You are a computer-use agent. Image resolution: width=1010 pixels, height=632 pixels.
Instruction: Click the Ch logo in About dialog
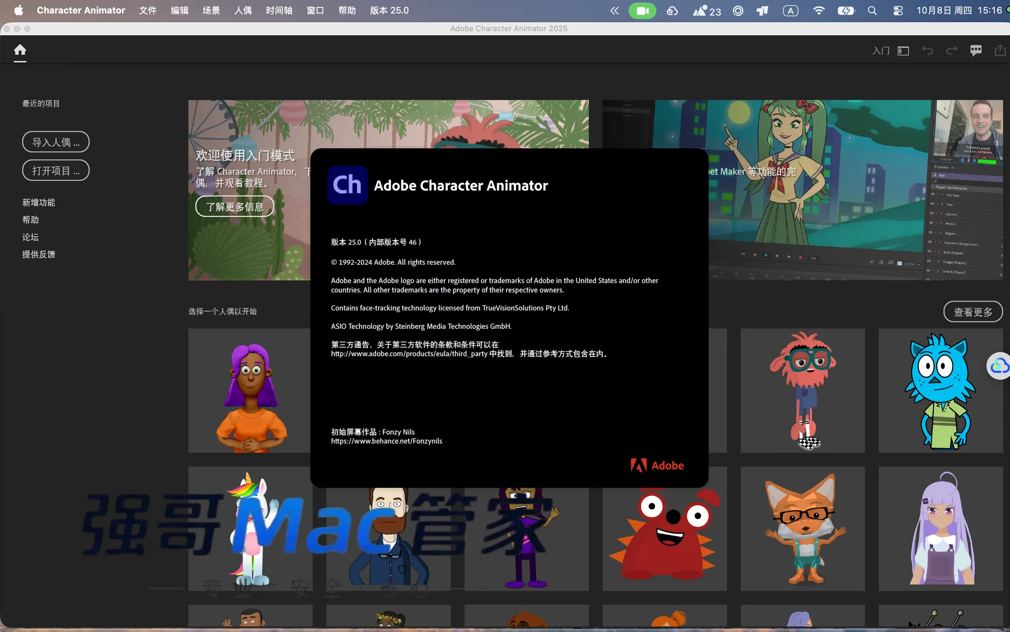pyautogui.click(x=347, y=185)
